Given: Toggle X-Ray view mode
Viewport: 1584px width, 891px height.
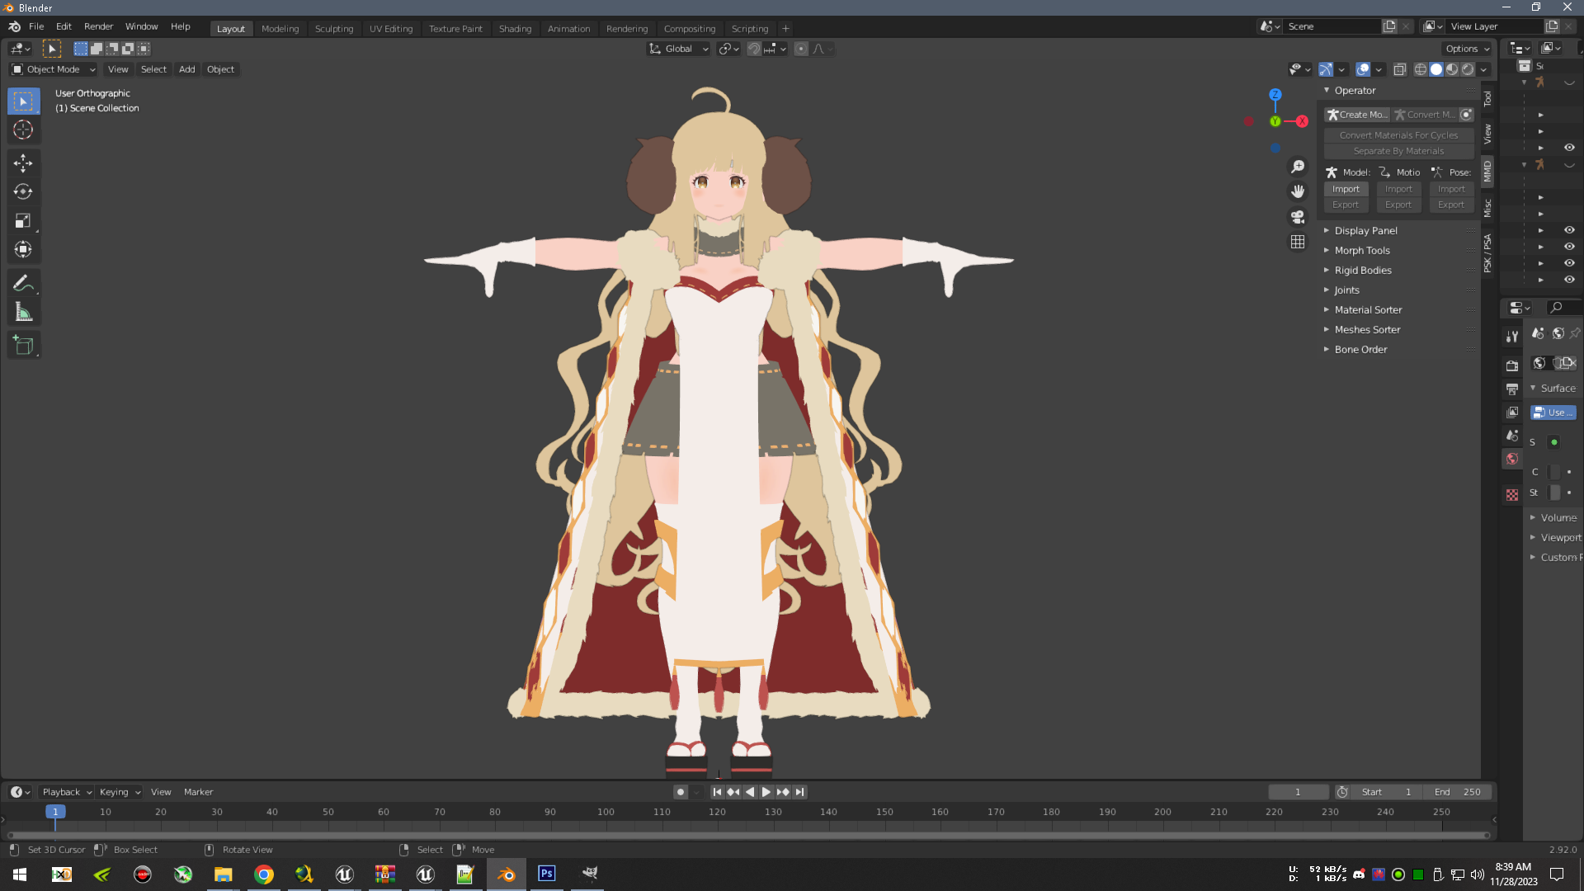Looking at the screenshot, I should click(1400, 69).
